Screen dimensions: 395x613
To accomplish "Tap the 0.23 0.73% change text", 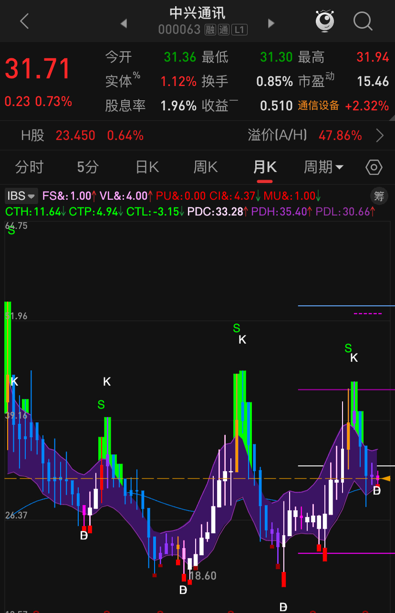I will (x=38, y=101).
